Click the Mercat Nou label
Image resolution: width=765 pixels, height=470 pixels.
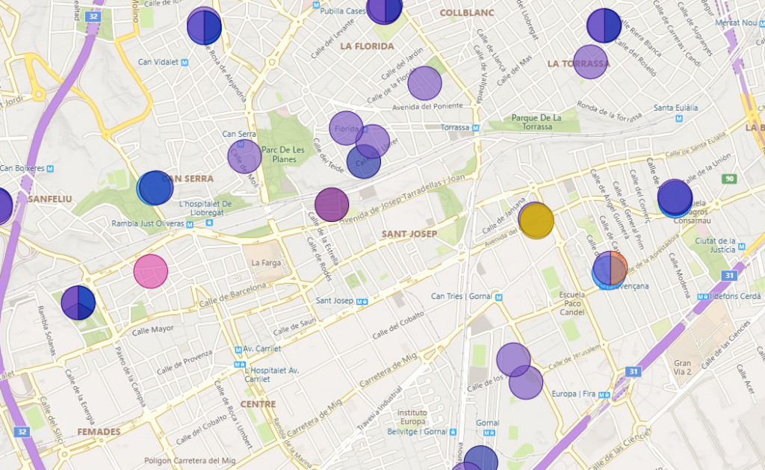point(736,23)
